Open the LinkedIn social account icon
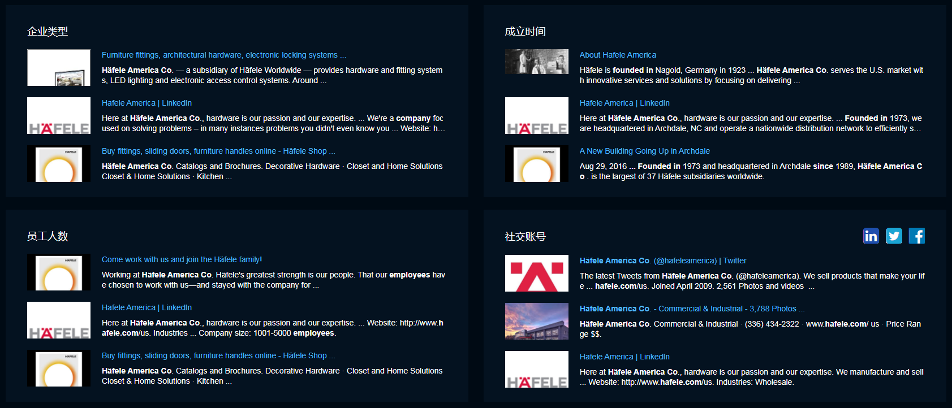952x408 pixels. click(x=871, y=236)
